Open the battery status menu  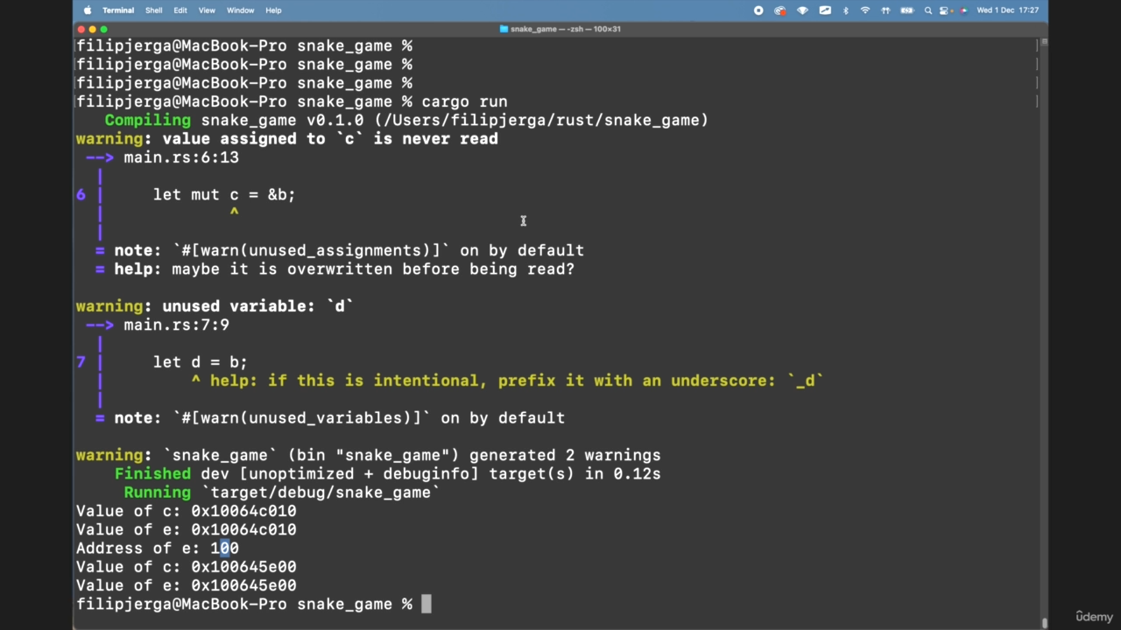pyautogui.click(x=906, y=10)
